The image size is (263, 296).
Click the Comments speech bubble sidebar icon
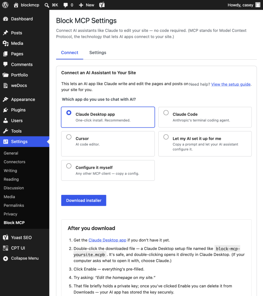[x=6, y=64]
